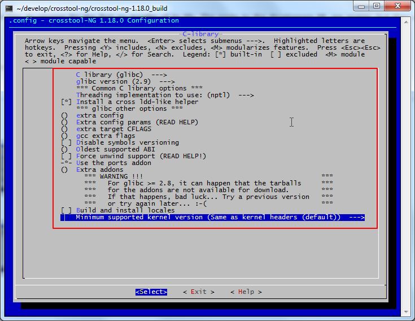Click the C-library menu title
The width and height of the screenshot is (415, 321).
point(200,34)
